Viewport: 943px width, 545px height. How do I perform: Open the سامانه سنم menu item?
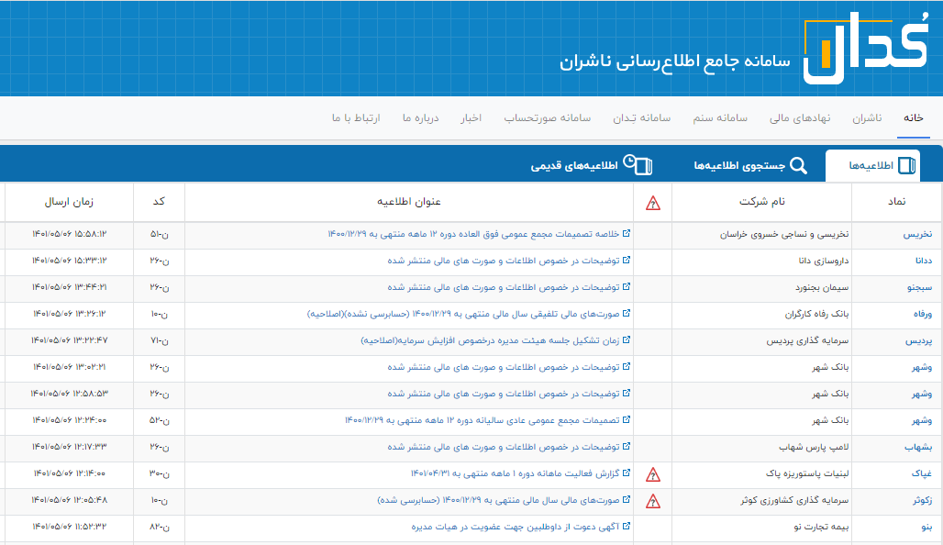720,118
